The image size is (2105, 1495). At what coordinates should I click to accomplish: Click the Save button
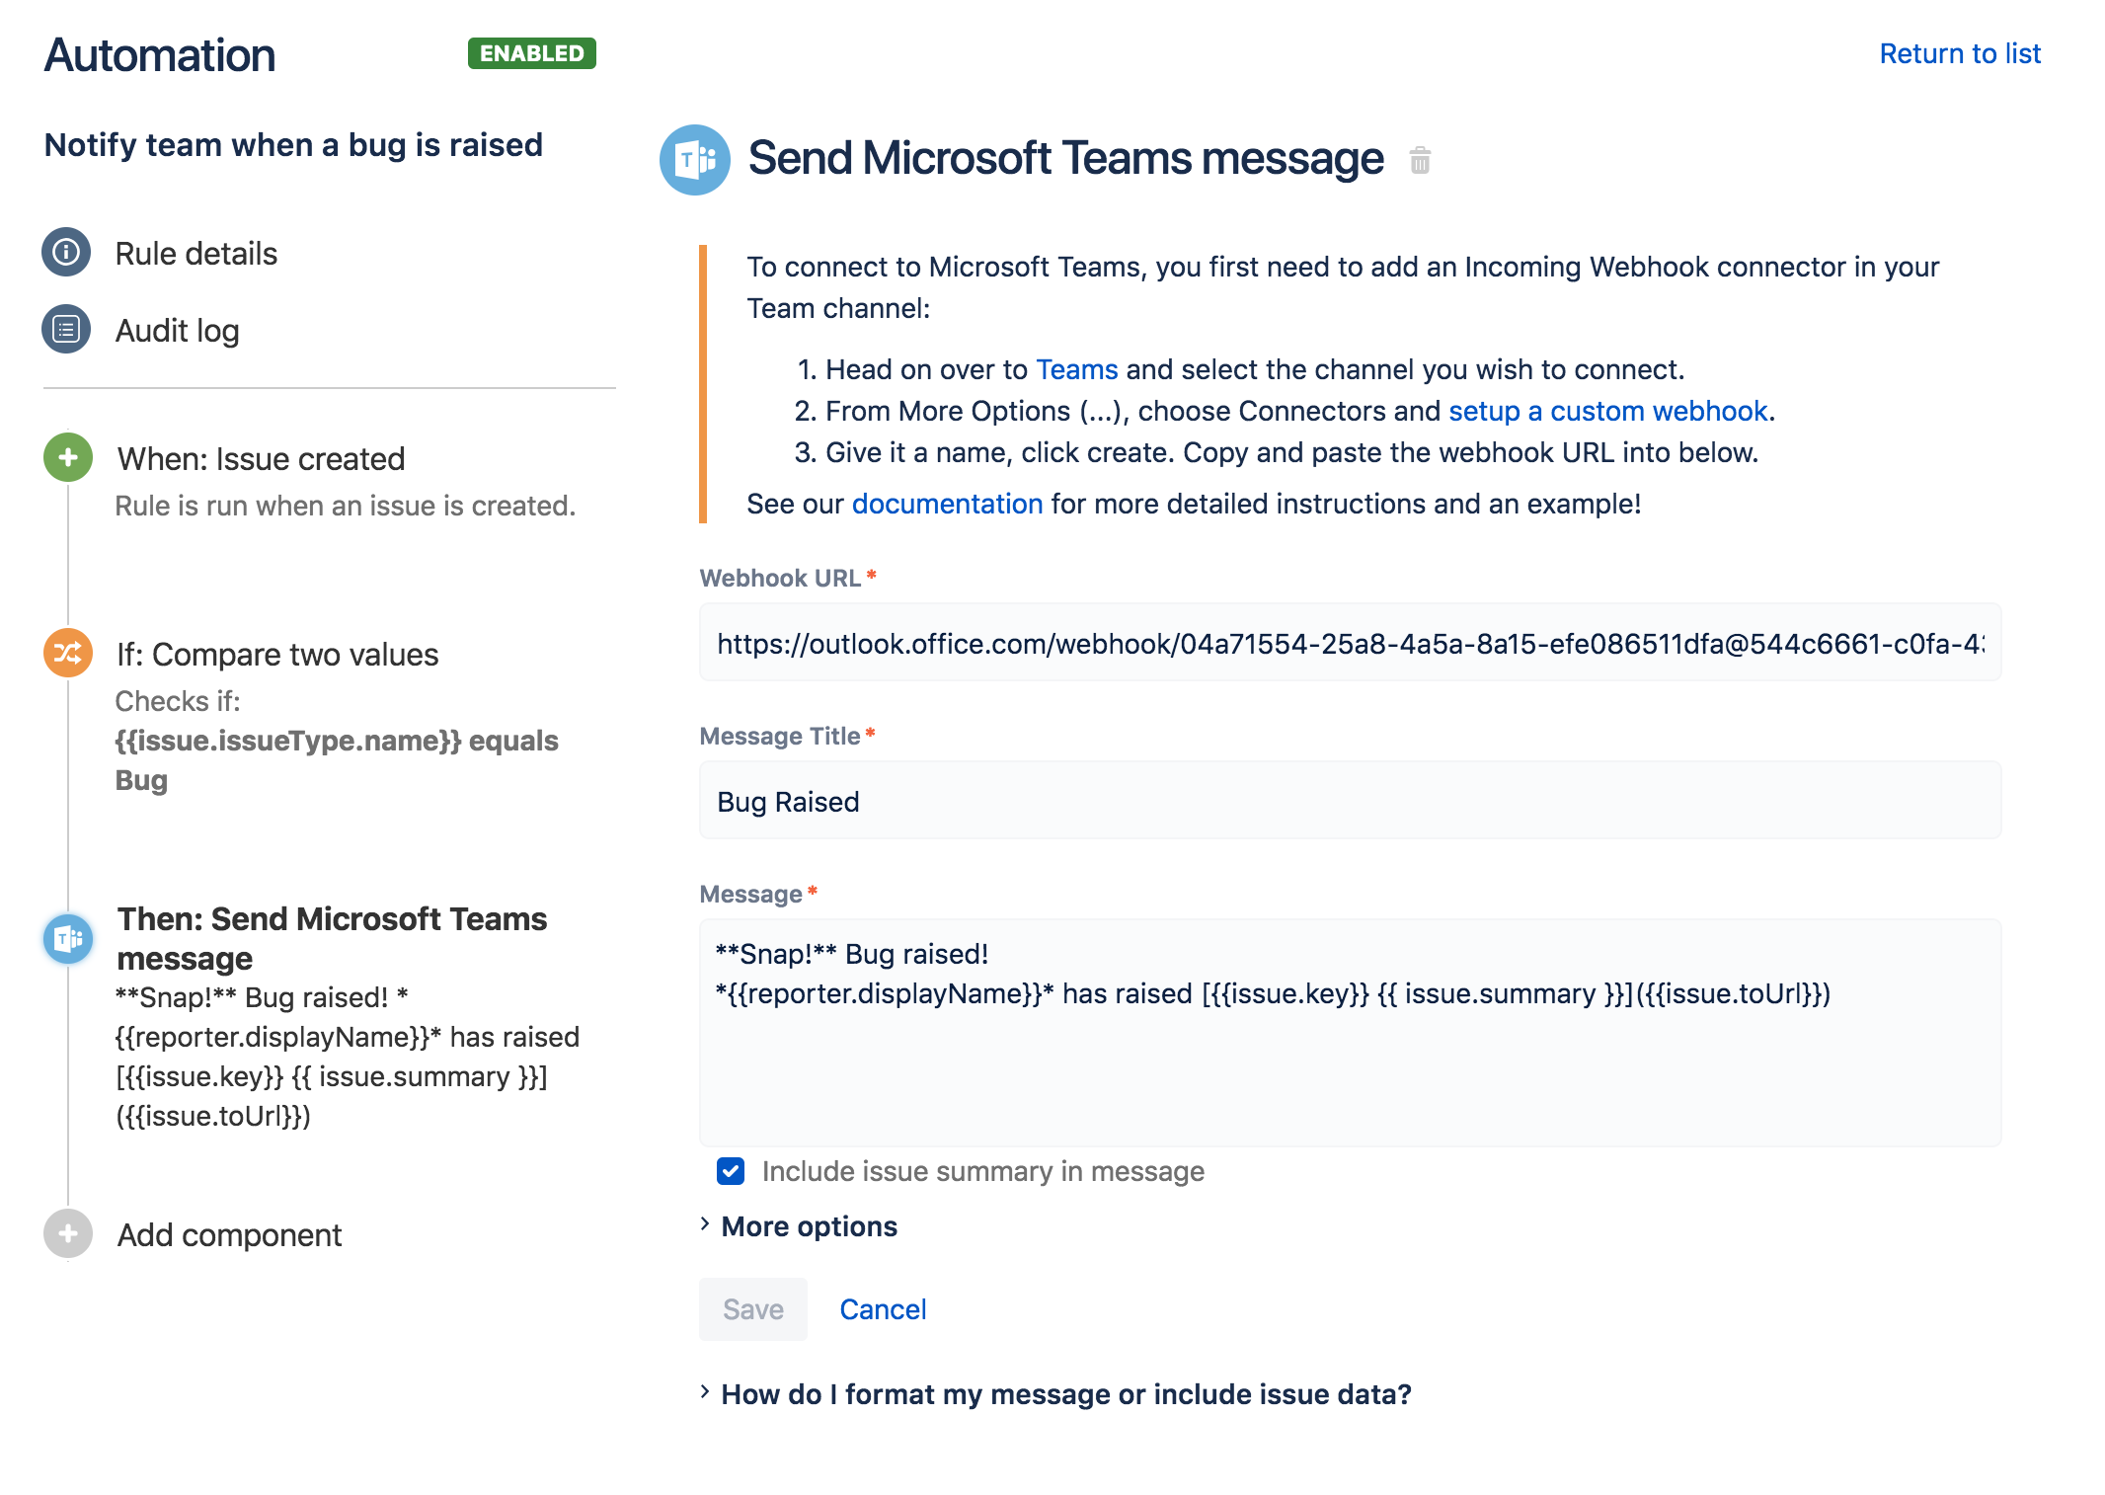coord(752,1309)
